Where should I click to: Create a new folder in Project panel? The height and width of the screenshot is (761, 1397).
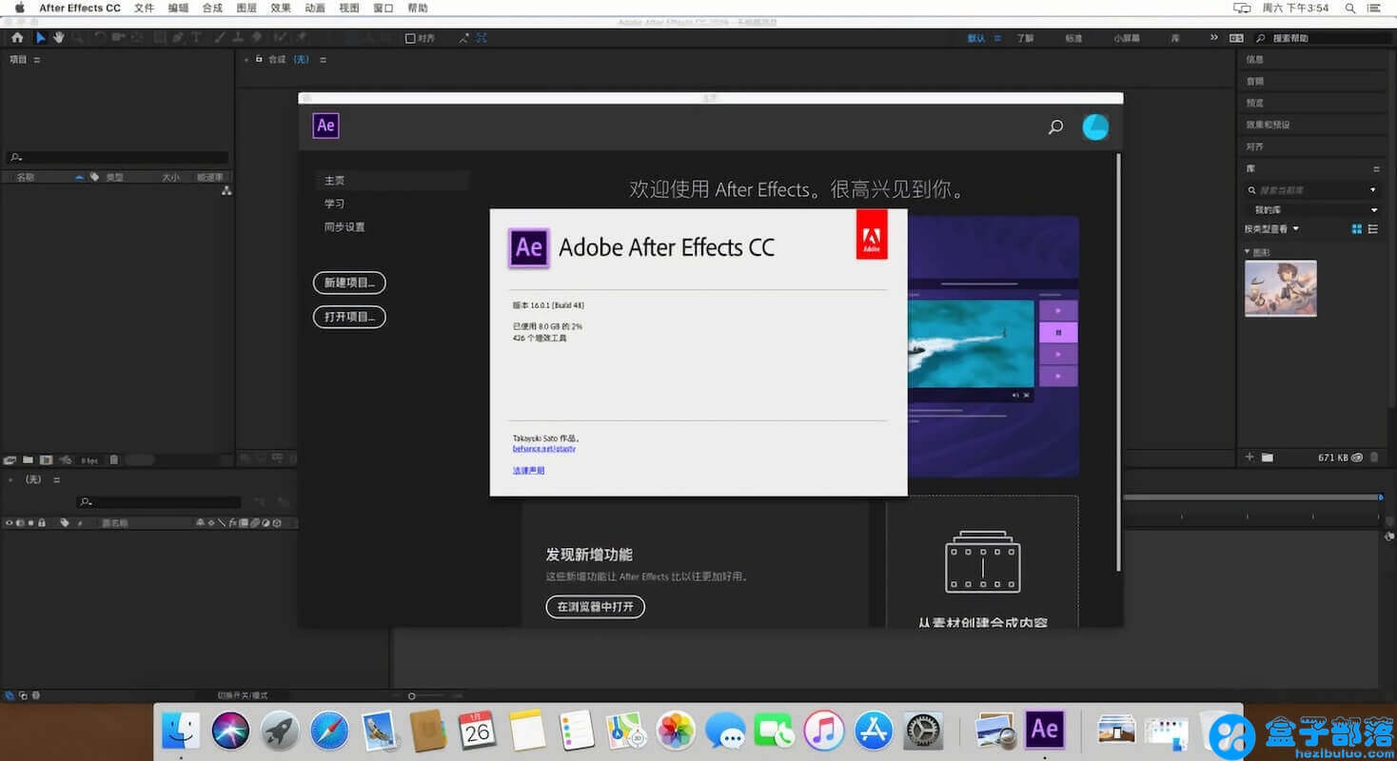(x=28, y=460)
